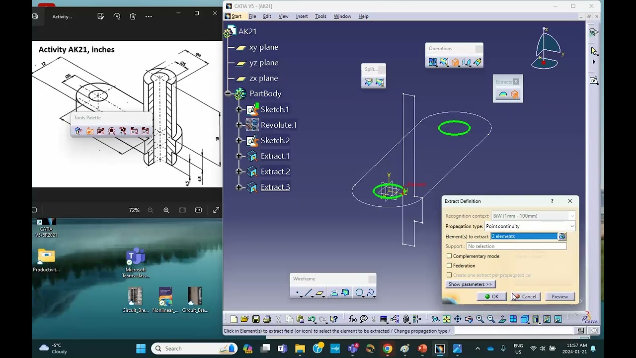Click the Plane tool in Wireframe toolbar
The height and width of the screenshot is (358, 636).
[319, 293]
